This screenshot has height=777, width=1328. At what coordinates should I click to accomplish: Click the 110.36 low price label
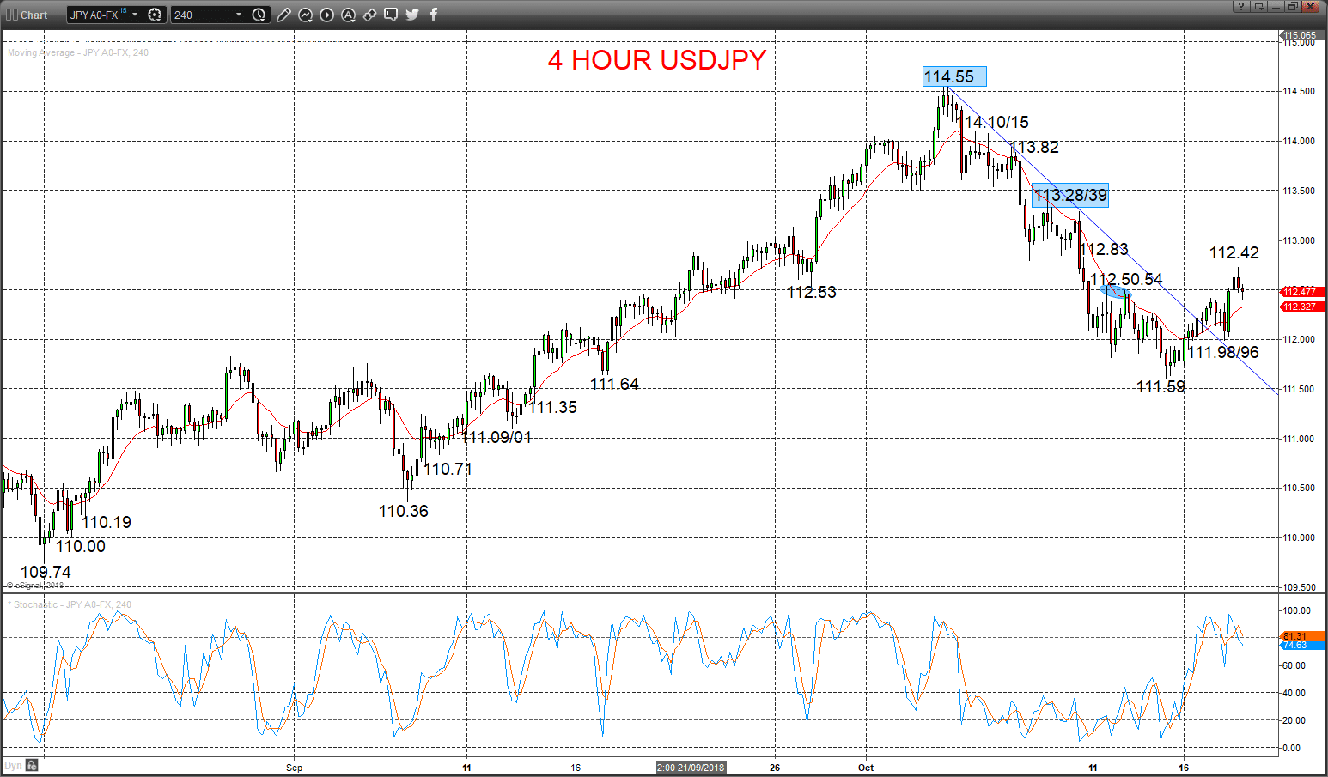[403, 511]
